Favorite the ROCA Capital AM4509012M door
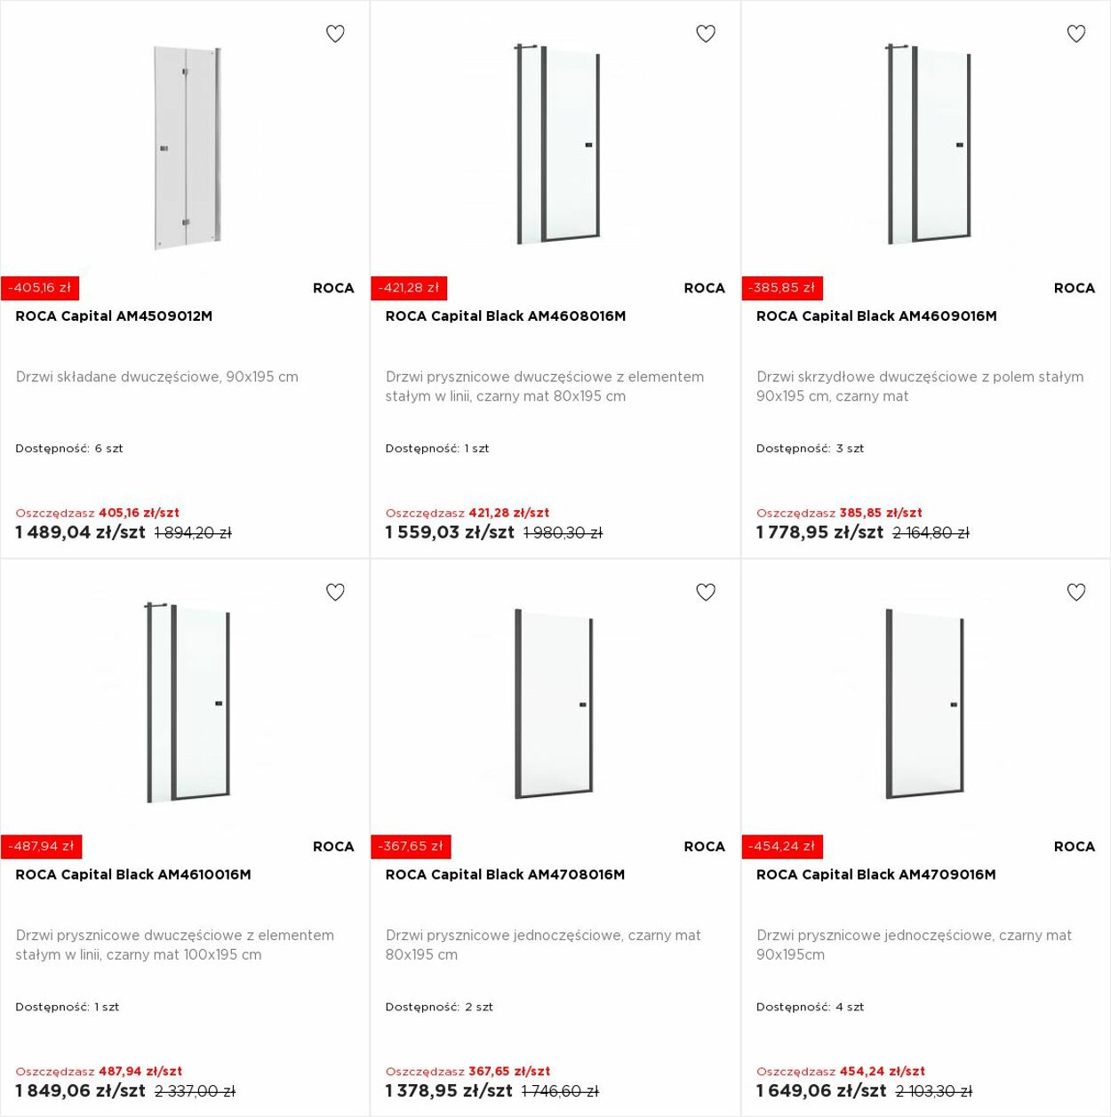1111x1117 pixels. (335, 34)
